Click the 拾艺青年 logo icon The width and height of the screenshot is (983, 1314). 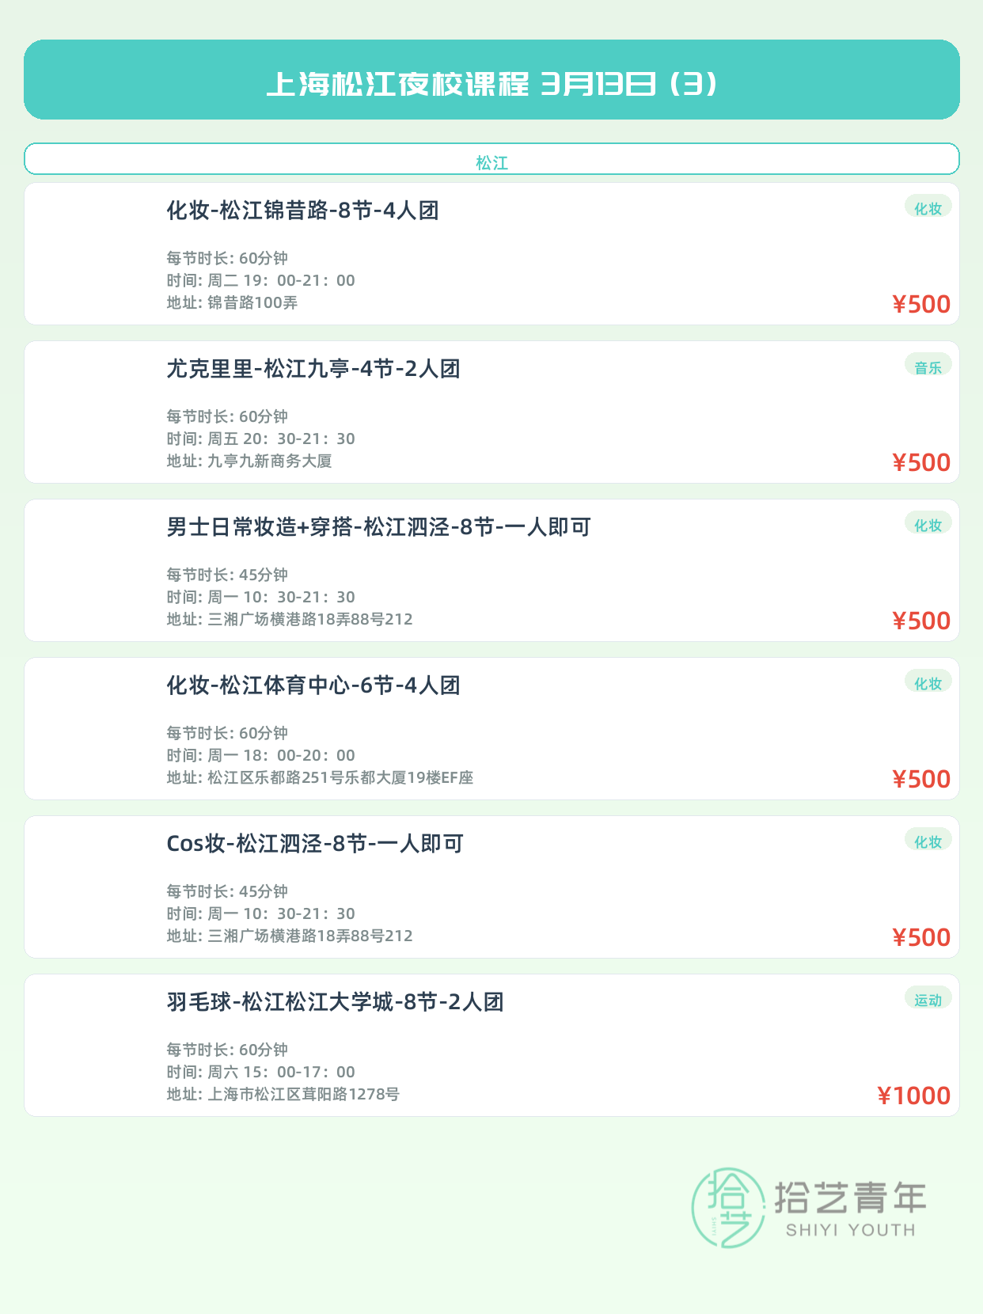728,1207
